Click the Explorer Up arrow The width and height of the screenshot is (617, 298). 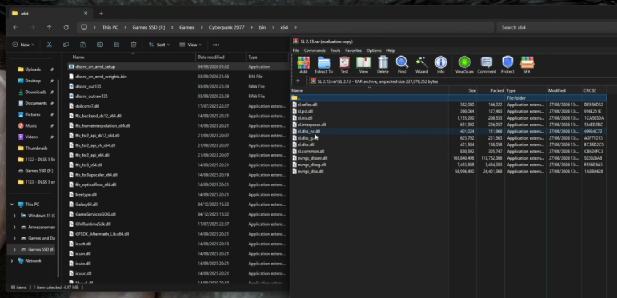tap(49, 27)
